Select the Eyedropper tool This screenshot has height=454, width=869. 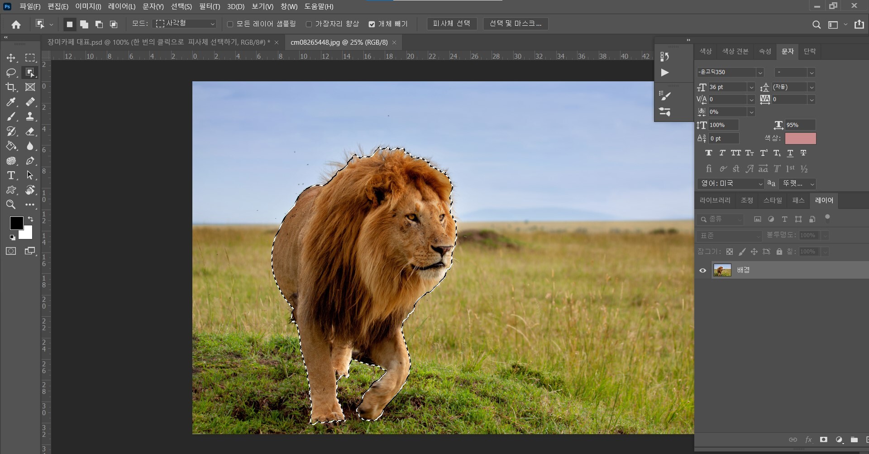(x=11, y=102)
